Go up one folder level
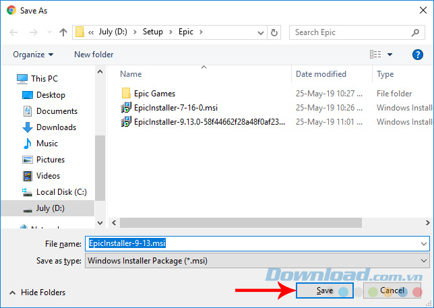Screen dimensions: 434x308 tap(63, 32)
